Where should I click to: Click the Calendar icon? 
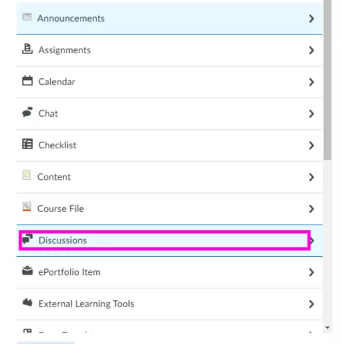pos(27,81)
